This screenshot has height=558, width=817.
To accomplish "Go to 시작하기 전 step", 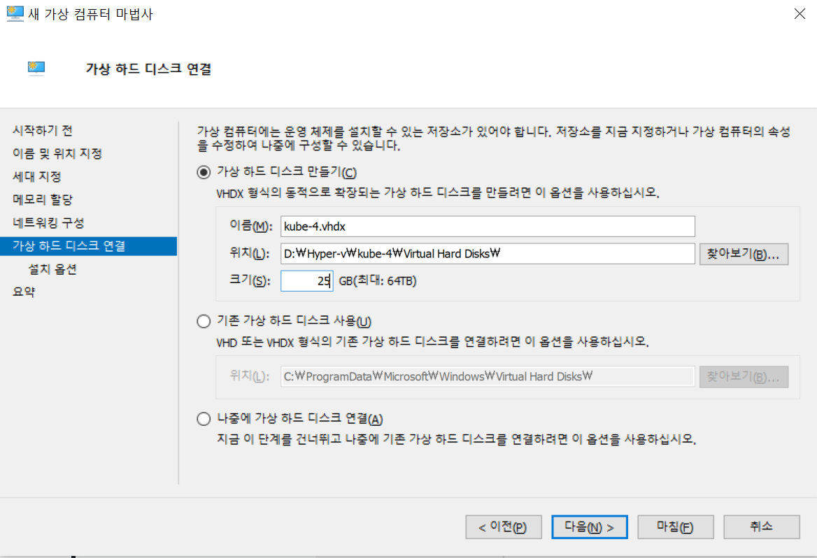I will pos(42,130).
